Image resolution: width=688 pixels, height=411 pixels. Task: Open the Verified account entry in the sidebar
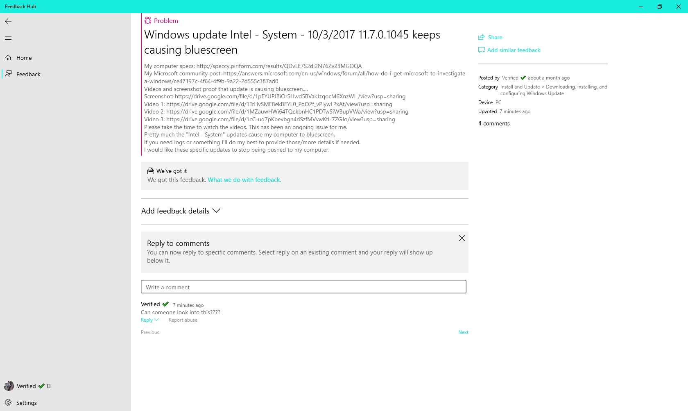[66, 386]
